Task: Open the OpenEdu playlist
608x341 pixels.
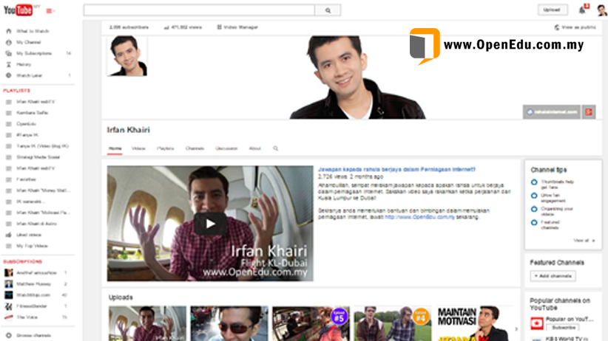Action: [x=26, y=124]
